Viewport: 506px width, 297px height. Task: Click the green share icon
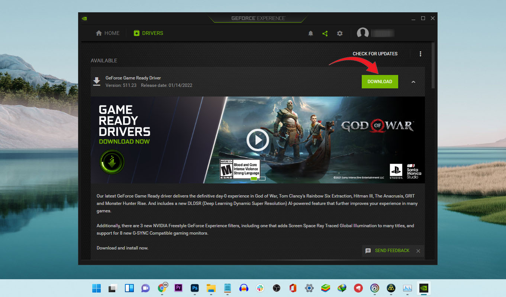tap(325, 33)
